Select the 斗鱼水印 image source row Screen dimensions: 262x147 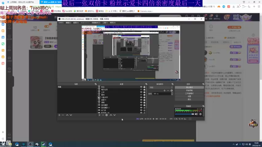pyautogui.click(x=121, y=97)
